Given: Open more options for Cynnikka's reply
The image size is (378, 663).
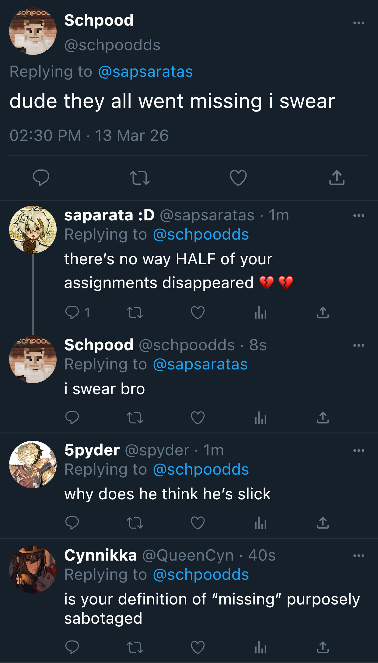Looking at the screenshot, I should [x=359, y=556].
